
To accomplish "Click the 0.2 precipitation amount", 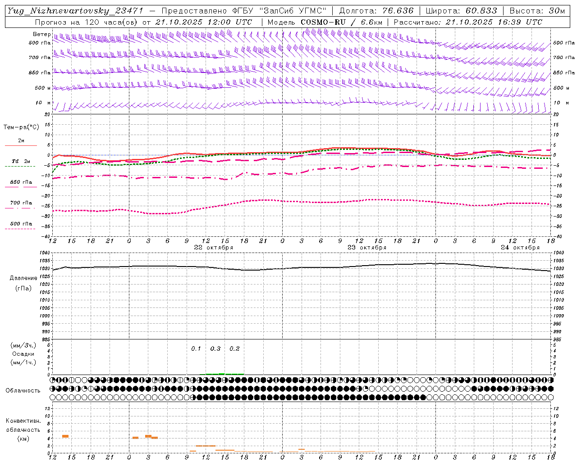I will pos(234,348).
